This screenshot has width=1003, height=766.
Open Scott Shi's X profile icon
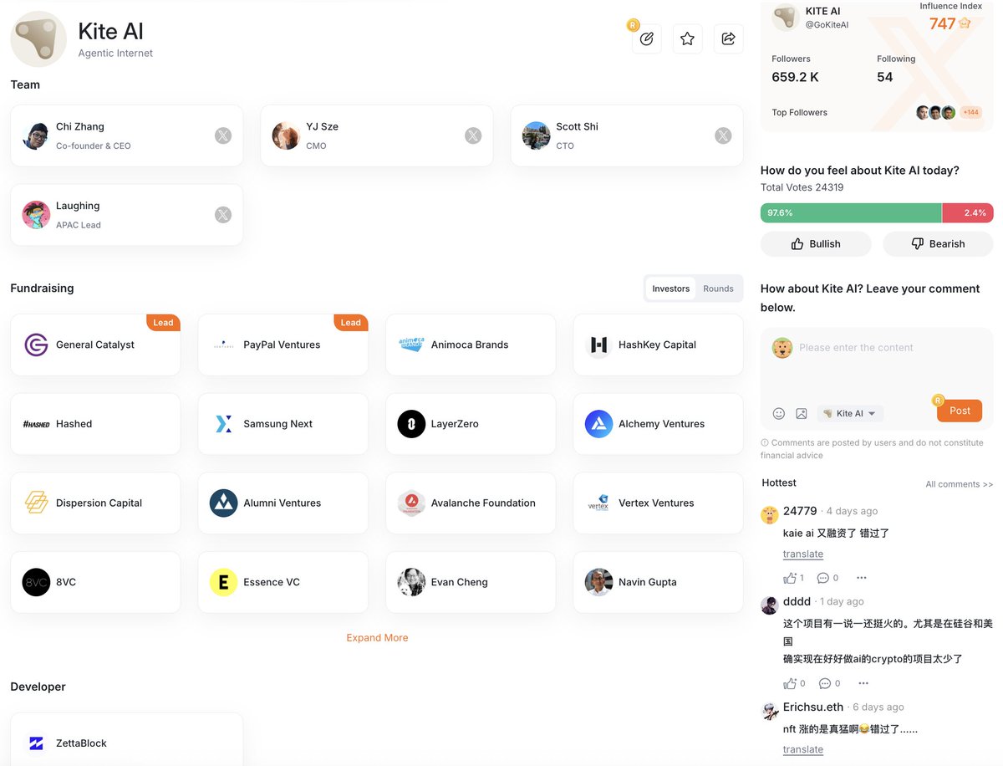[x=723, y=135]
